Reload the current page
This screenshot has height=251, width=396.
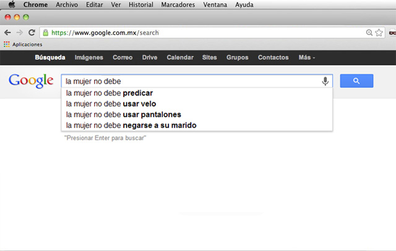31,32
